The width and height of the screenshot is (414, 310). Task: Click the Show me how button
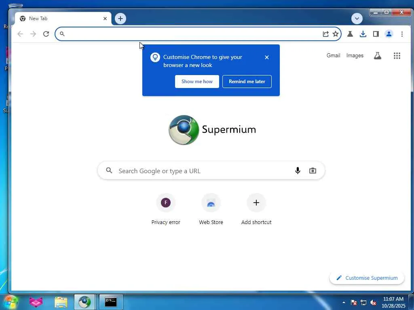coord(197,82)
